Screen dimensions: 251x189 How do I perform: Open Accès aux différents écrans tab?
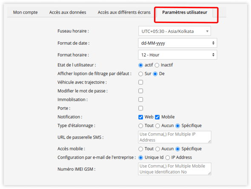[x=124, y=12]
